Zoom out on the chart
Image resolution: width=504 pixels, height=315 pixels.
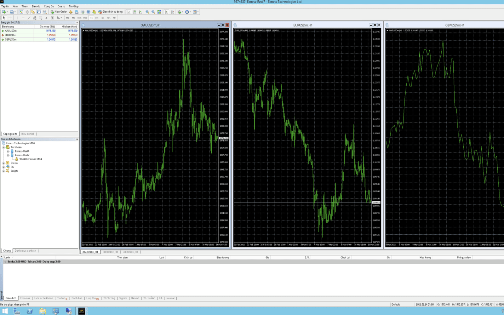pos(153,12)
